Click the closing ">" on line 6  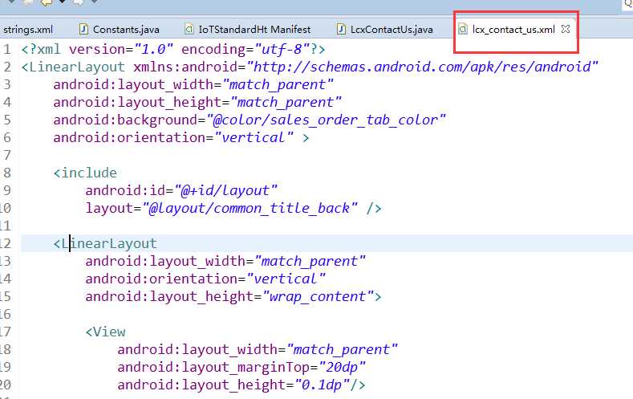306,138
